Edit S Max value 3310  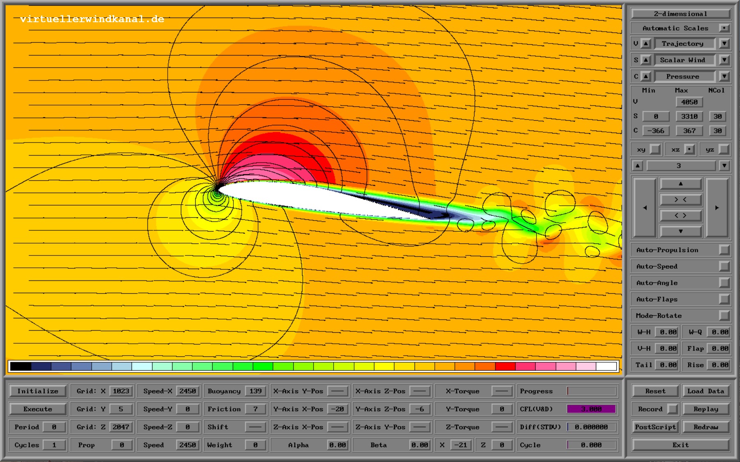(x=689, y=116)
